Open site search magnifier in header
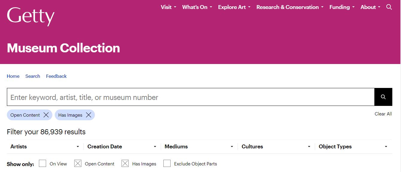This screenshot has height=172, width=401. (x=389, y=7)
